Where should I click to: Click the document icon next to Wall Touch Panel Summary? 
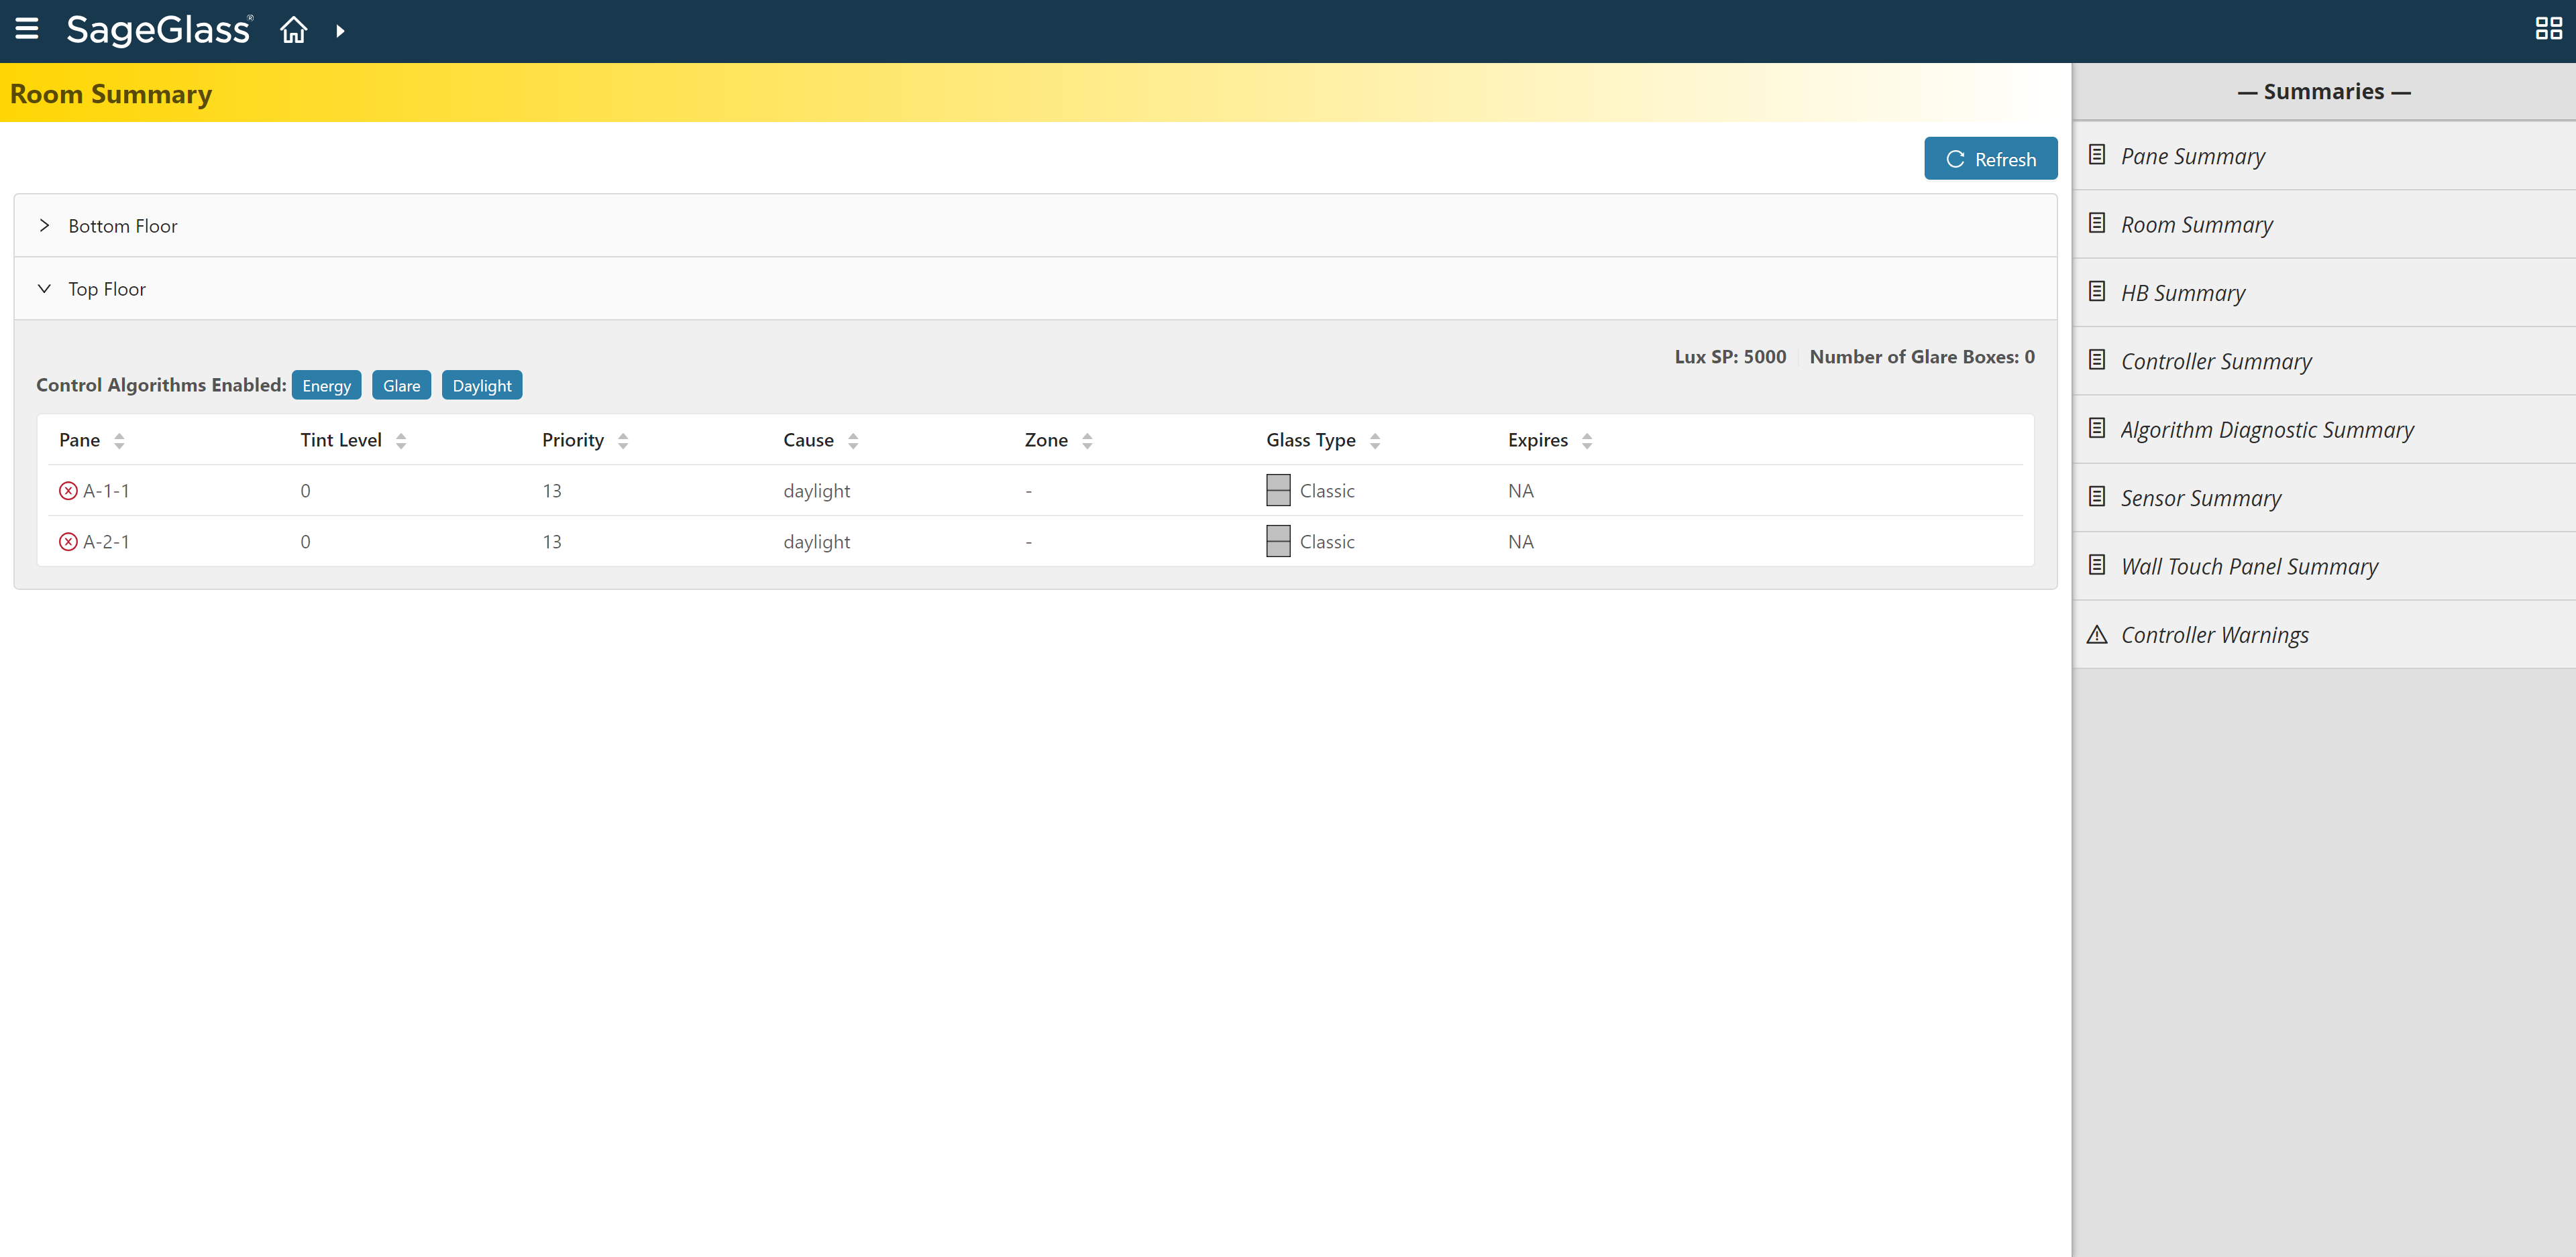[2097, 564]
